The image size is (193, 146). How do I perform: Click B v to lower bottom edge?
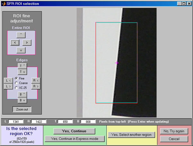click(x=22, y=100)
